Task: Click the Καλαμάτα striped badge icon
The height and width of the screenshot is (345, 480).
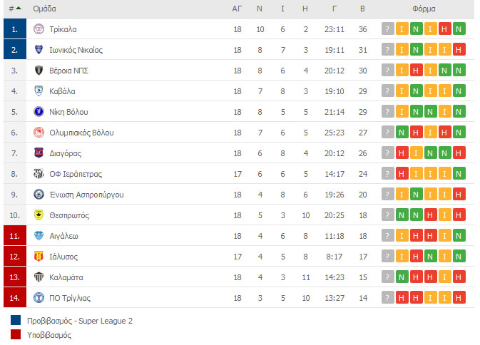Action: (x=39, y=277)
